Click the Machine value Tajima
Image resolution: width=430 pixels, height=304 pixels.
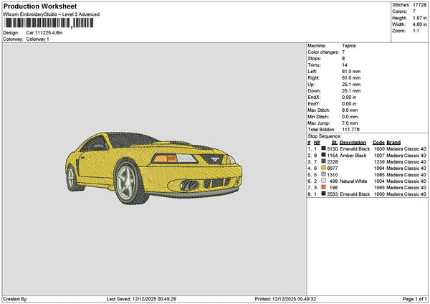(x=349, y=45)
